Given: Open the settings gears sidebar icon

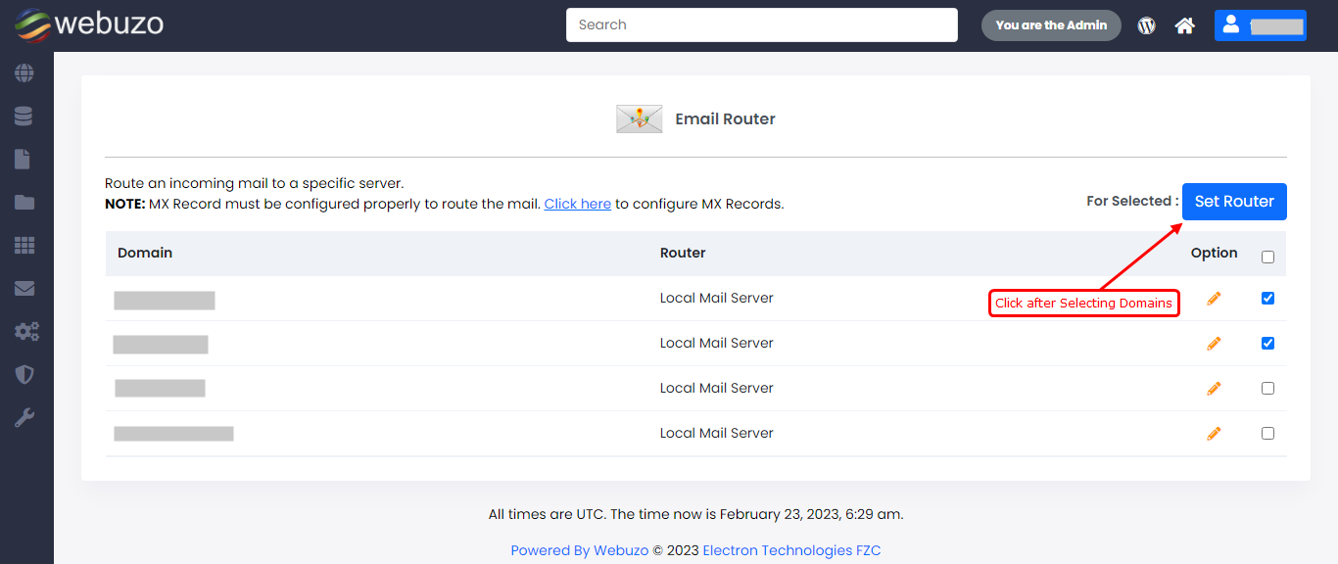Looking at the screenshot, I should pos(26,332).
